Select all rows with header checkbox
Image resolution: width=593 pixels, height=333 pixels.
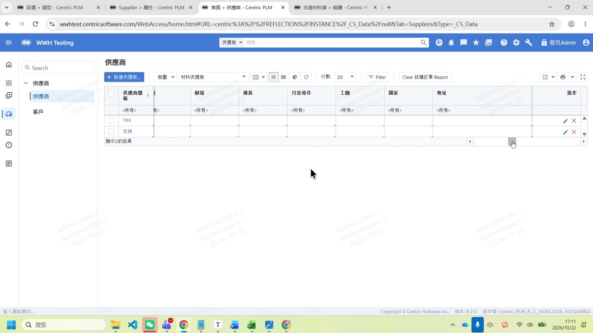(x=111, y=94)
